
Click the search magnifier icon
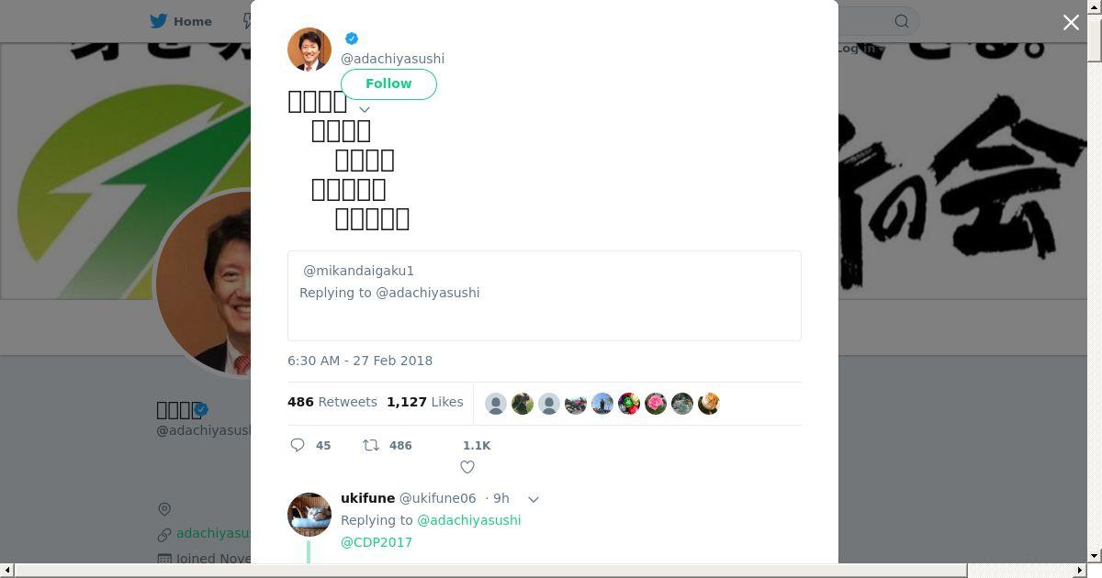coord(902,21)
